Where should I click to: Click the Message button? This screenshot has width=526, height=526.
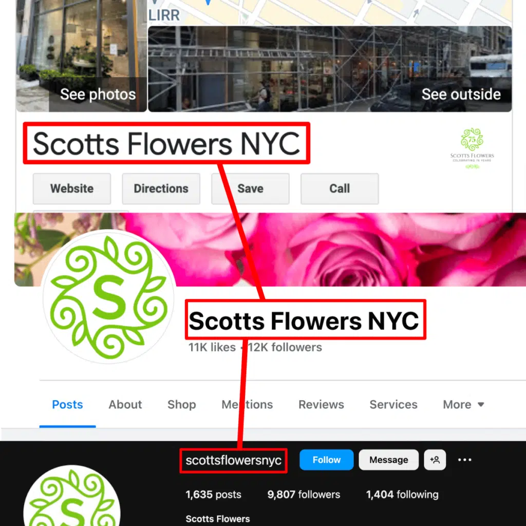[x=388, y=460]
